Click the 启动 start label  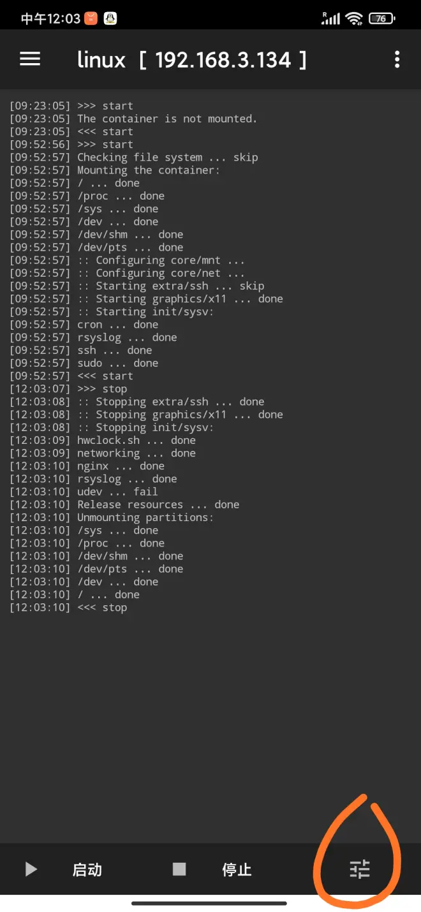click(87, 870)
